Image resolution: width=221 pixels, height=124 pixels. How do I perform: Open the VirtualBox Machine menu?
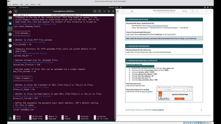pos(15,4)
